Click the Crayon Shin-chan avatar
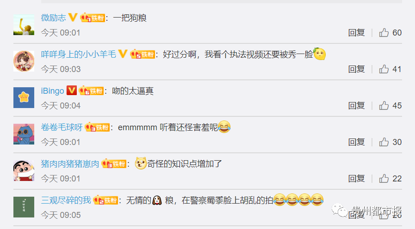The width and height of the screenshot is (415, 229). click(24, 170)
